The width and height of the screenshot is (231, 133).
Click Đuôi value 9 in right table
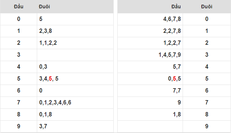[207, 126]
